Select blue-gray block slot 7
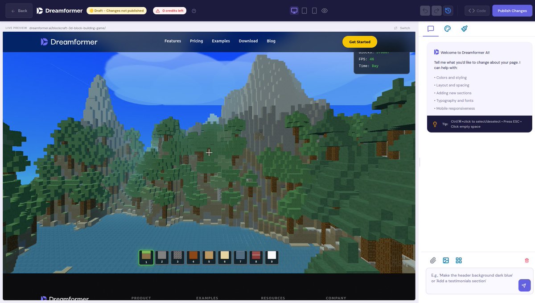Screen dimensions: 535x303 [240, 257]
